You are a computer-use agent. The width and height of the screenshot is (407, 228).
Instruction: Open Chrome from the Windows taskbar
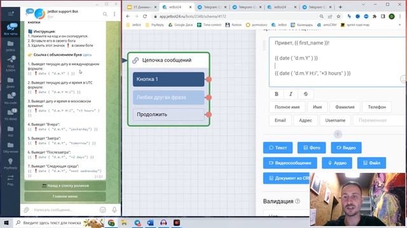click(x=111, y=222)
